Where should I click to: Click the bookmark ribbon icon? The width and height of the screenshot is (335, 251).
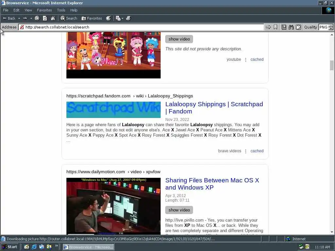click(275, 27)
